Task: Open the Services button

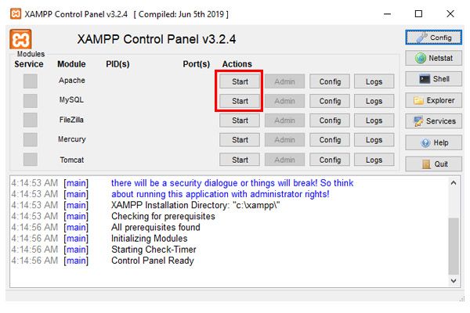Action: click(433, 121)
